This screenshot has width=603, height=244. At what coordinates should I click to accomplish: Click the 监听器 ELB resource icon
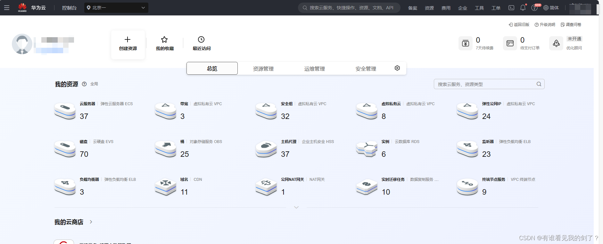click(x=467, y=149)
